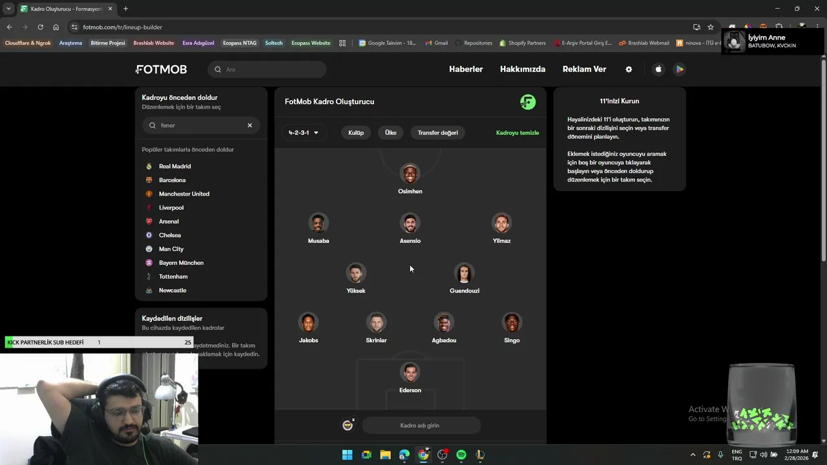Viewport: 827px width, 465px height.
Task: Click the green FotMob badge in lineup builder
Action: (528, 101)
